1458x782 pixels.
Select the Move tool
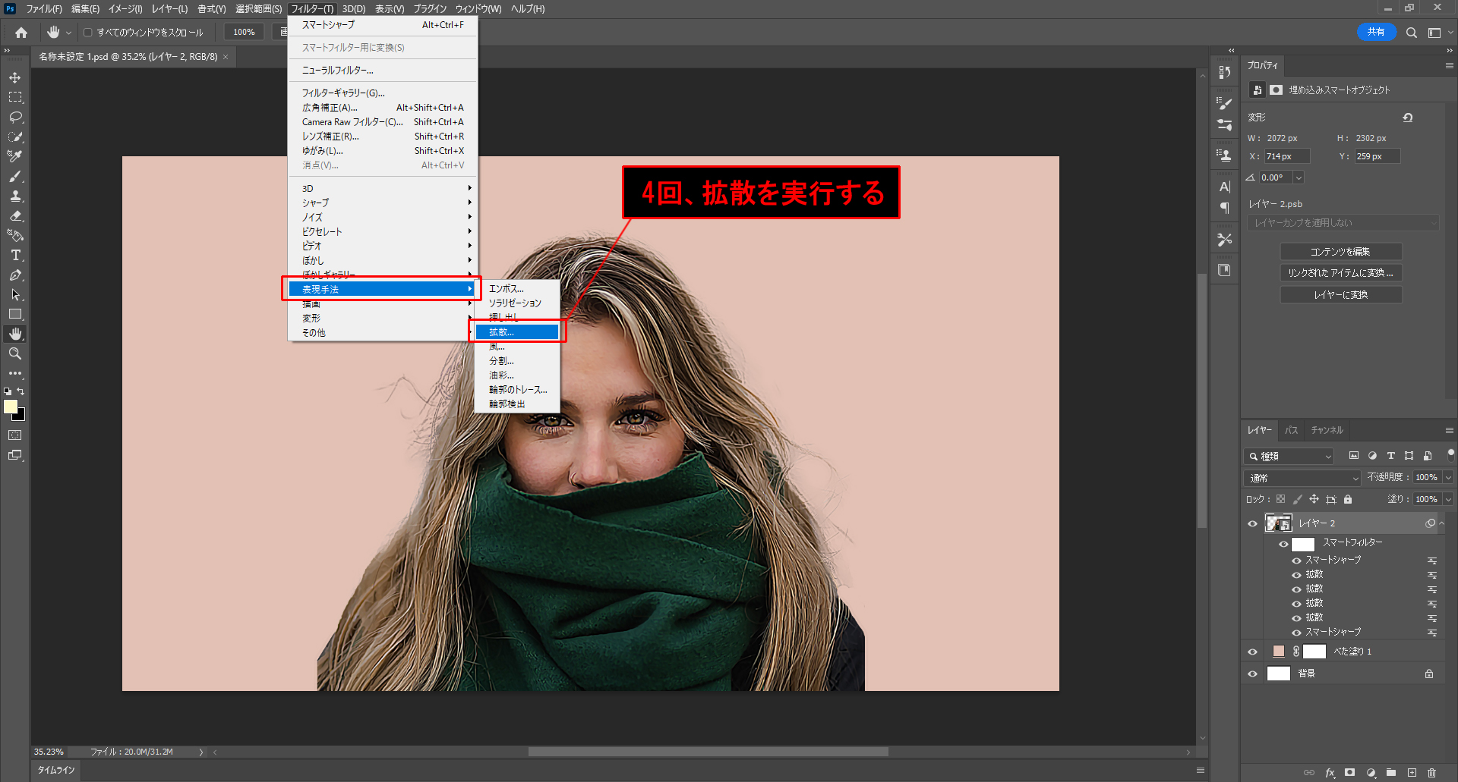pyautogui.click(x=15, y=78)
